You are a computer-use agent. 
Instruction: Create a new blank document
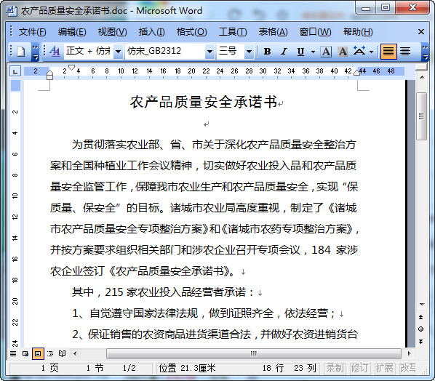click(x=21, y=52)
